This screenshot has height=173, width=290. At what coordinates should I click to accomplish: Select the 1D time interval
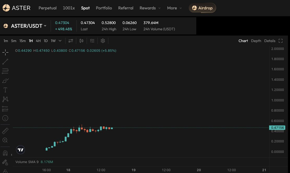tap(46, 41)
